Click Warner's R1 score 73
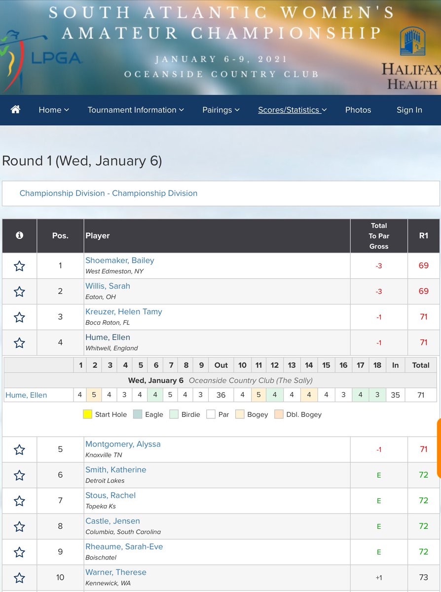441x592 pixels. point(423,577)
